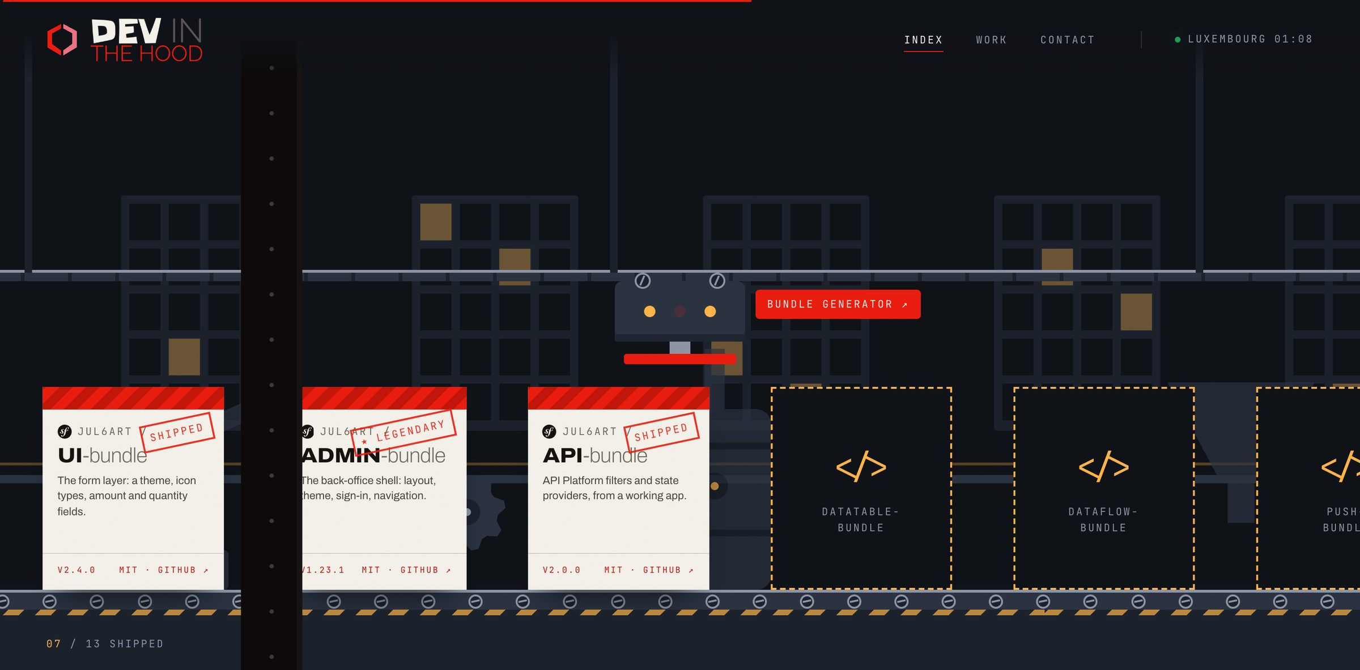This screenshot has height=670, width=1360.
Task: Click the SHIPPED stamp on API-bundle
Action: tap(661, 432)
